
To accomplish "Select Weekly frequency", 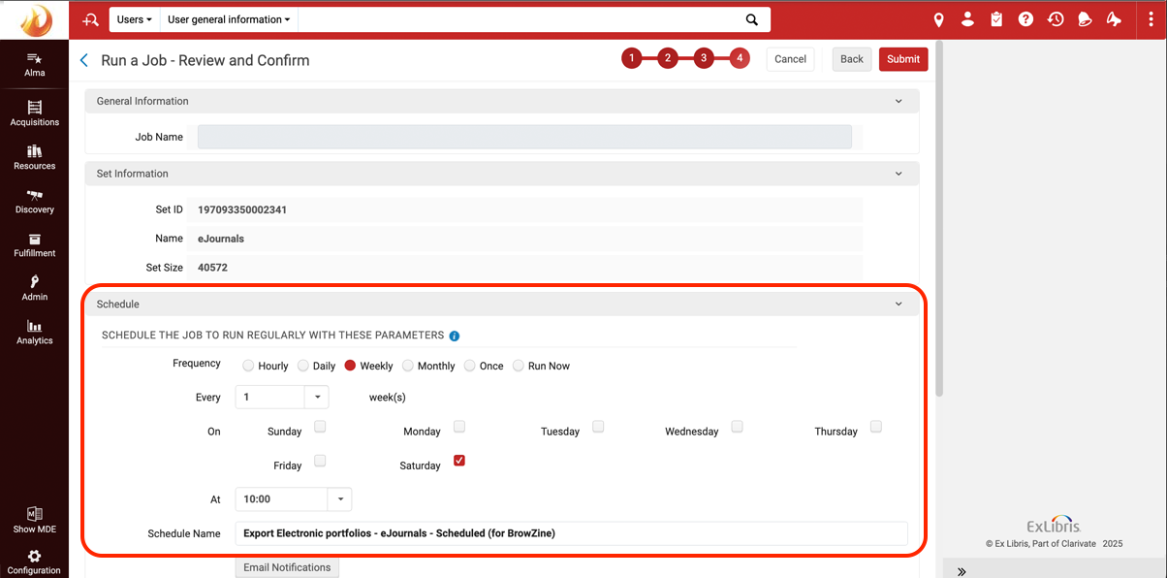I will [351, 366].
